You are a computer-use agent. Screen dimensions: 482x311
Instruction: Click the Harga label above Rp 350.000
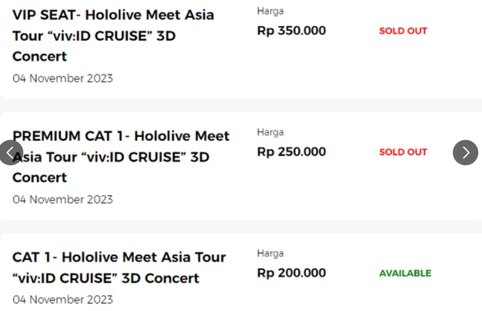(x=270, y=11)
